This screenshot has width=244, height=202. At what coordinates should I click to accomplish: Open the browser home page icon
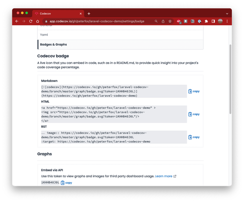pos(37,21)
